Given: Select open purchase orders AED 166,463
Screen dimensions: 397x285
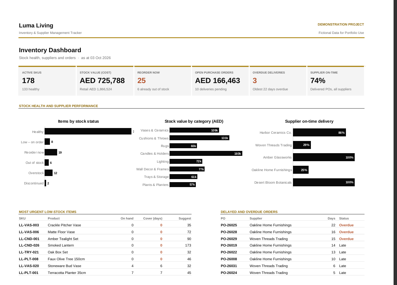Looking at the screenshot, I should point(218,80).
